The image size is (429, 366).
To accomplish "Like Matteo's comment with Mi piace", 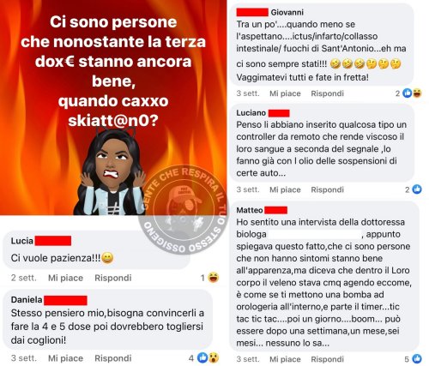I will coord(285,359).
